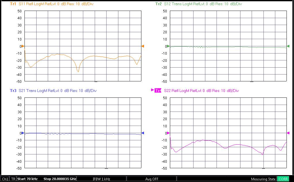Screen dimensions: 294x182
Task: Click the S11 deepest notch near -36 dB
Action: click(x=78, y=71)
